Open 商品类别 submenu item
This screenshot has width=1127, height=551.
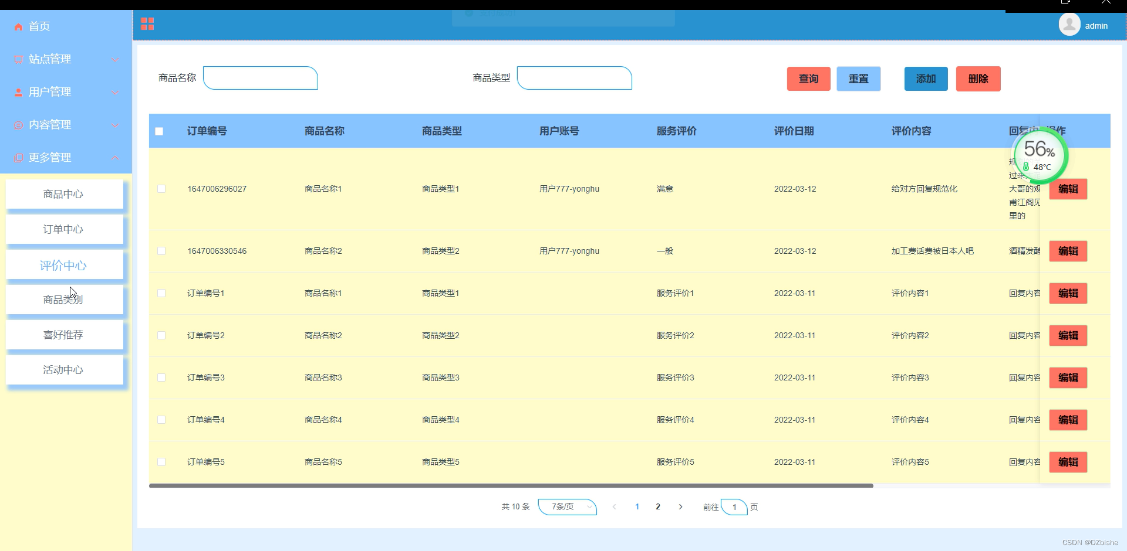pos(65,300)
